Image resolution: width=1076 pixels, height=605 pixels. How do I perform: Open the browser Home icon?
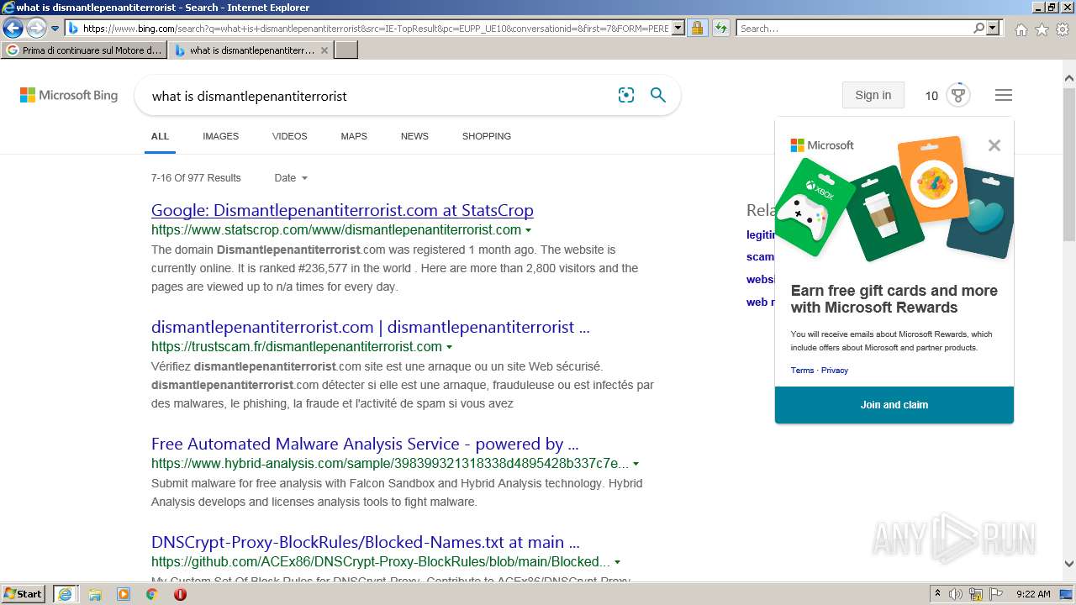coord(1021,29)
